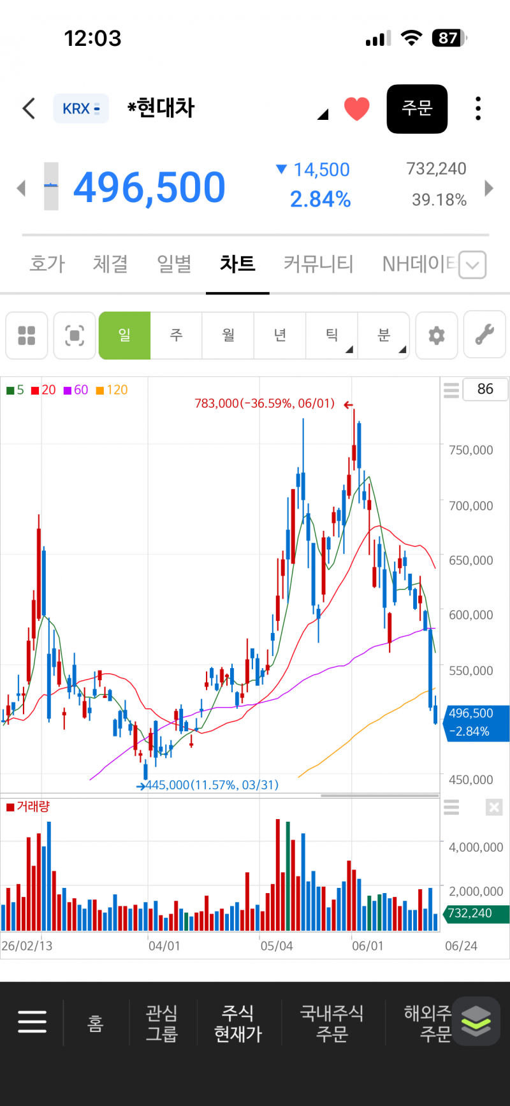Tap the horizontal chart scrollbar
The height and width of the screenshot is (1106, 510).
[x=380, y=796]
